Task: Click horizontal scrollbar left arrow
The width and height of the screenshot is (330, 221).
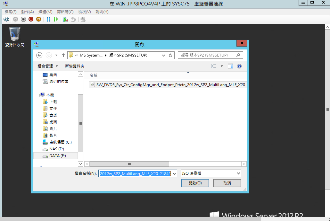Action: point(87,164)
